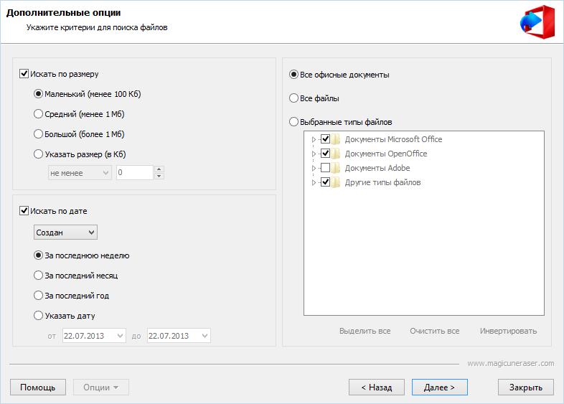Open the Опции dropdown button
This screenshot has height=404, width=564.
coord(100,387)
